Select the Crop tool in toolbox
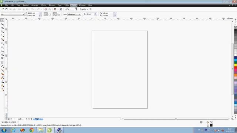 pos(2,28)
